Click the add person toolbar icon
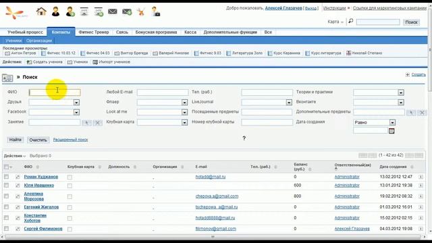 70,11
